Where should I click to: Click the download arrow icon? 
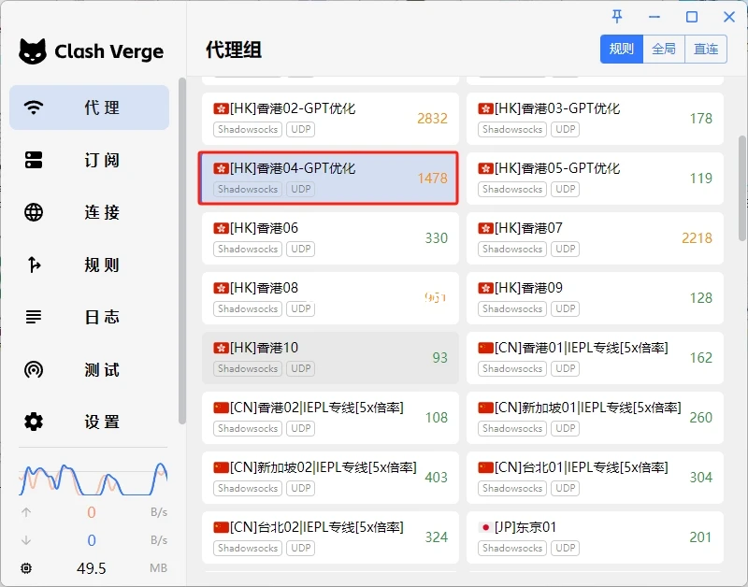[26, 540]
